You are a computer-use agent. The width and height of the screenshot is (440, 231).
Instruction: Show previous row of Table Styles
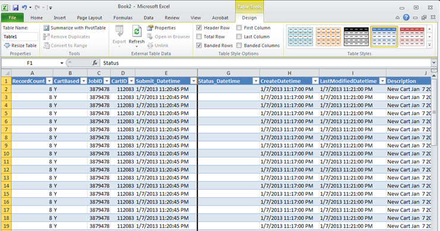pos(429,28)
